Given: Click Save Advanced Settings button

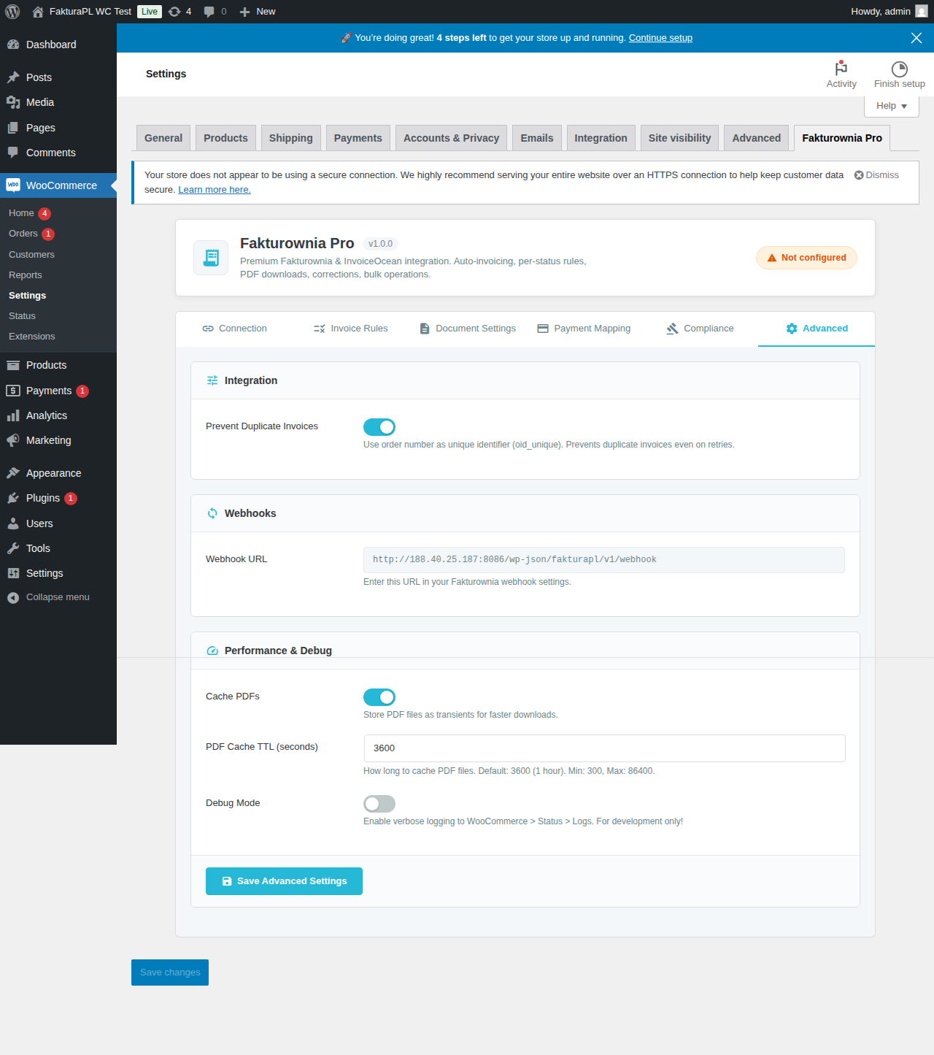Looking at the screenshot, I should pyautogui.click(x=284, y=881).
